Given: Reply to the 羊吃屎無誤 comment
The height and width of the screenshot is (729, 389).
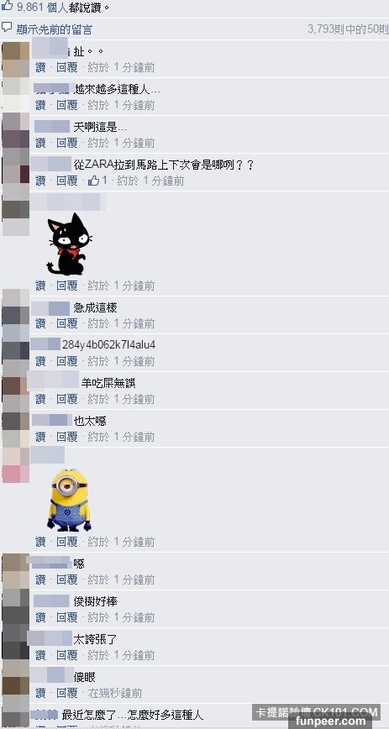Looking at the screenshot, I should tap(67, 399).
